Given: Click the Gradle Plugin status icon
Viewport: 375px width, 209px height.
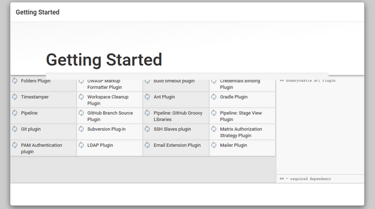Looking at the screenshot, I should (214, 96).
